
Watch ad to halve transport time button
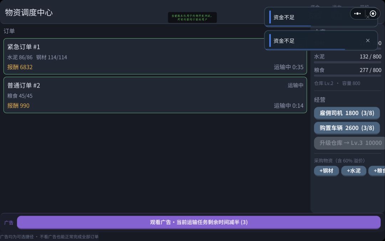pyautogui.click(x=199, y=222)
